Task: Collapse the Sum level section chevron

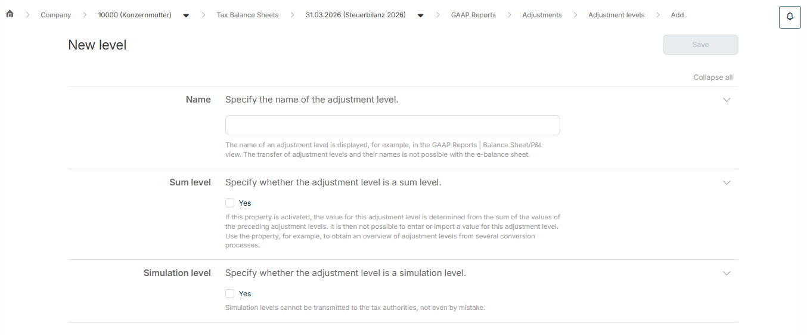Action: coord(727,182)
